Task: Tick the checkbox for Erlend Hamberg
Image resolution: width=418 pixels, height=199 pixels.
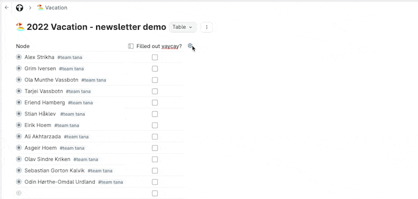Action: click(x=155, y=103)
